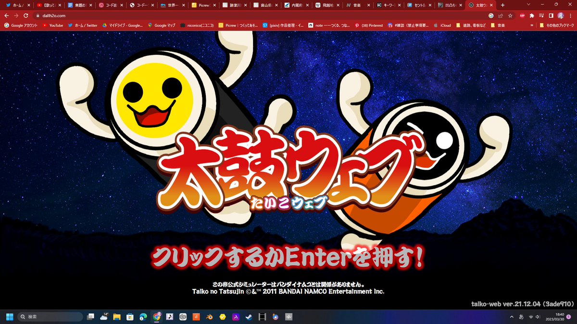Open File Explorer from the taskbar
577x324 pixels.
[117, 317]
